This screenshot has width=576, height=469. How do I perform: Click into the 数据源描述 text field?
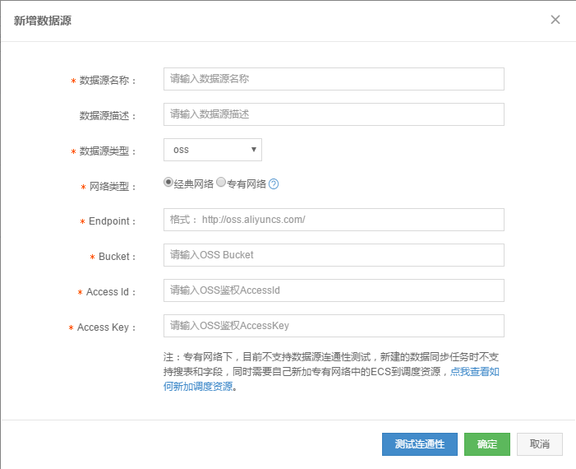point(334,114)
